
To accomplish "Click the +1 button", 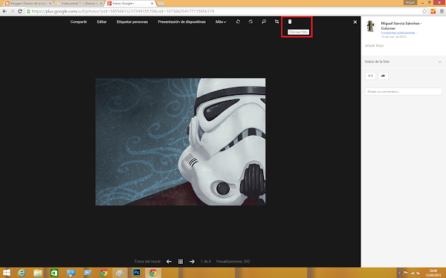I will click(370, 76).
